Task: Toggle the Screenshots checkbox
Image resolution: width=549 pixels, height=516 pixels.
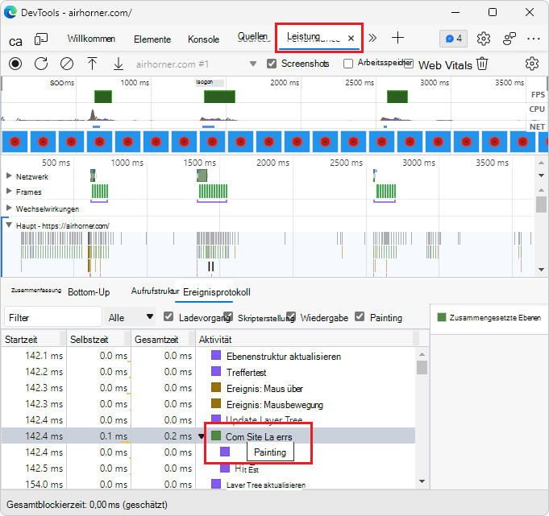Action: point(272,64)
